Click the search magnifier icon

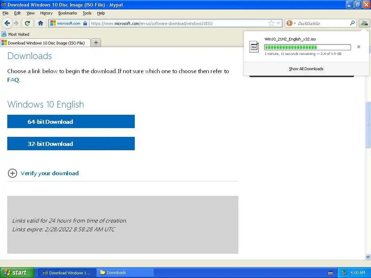tap(352, 23)
